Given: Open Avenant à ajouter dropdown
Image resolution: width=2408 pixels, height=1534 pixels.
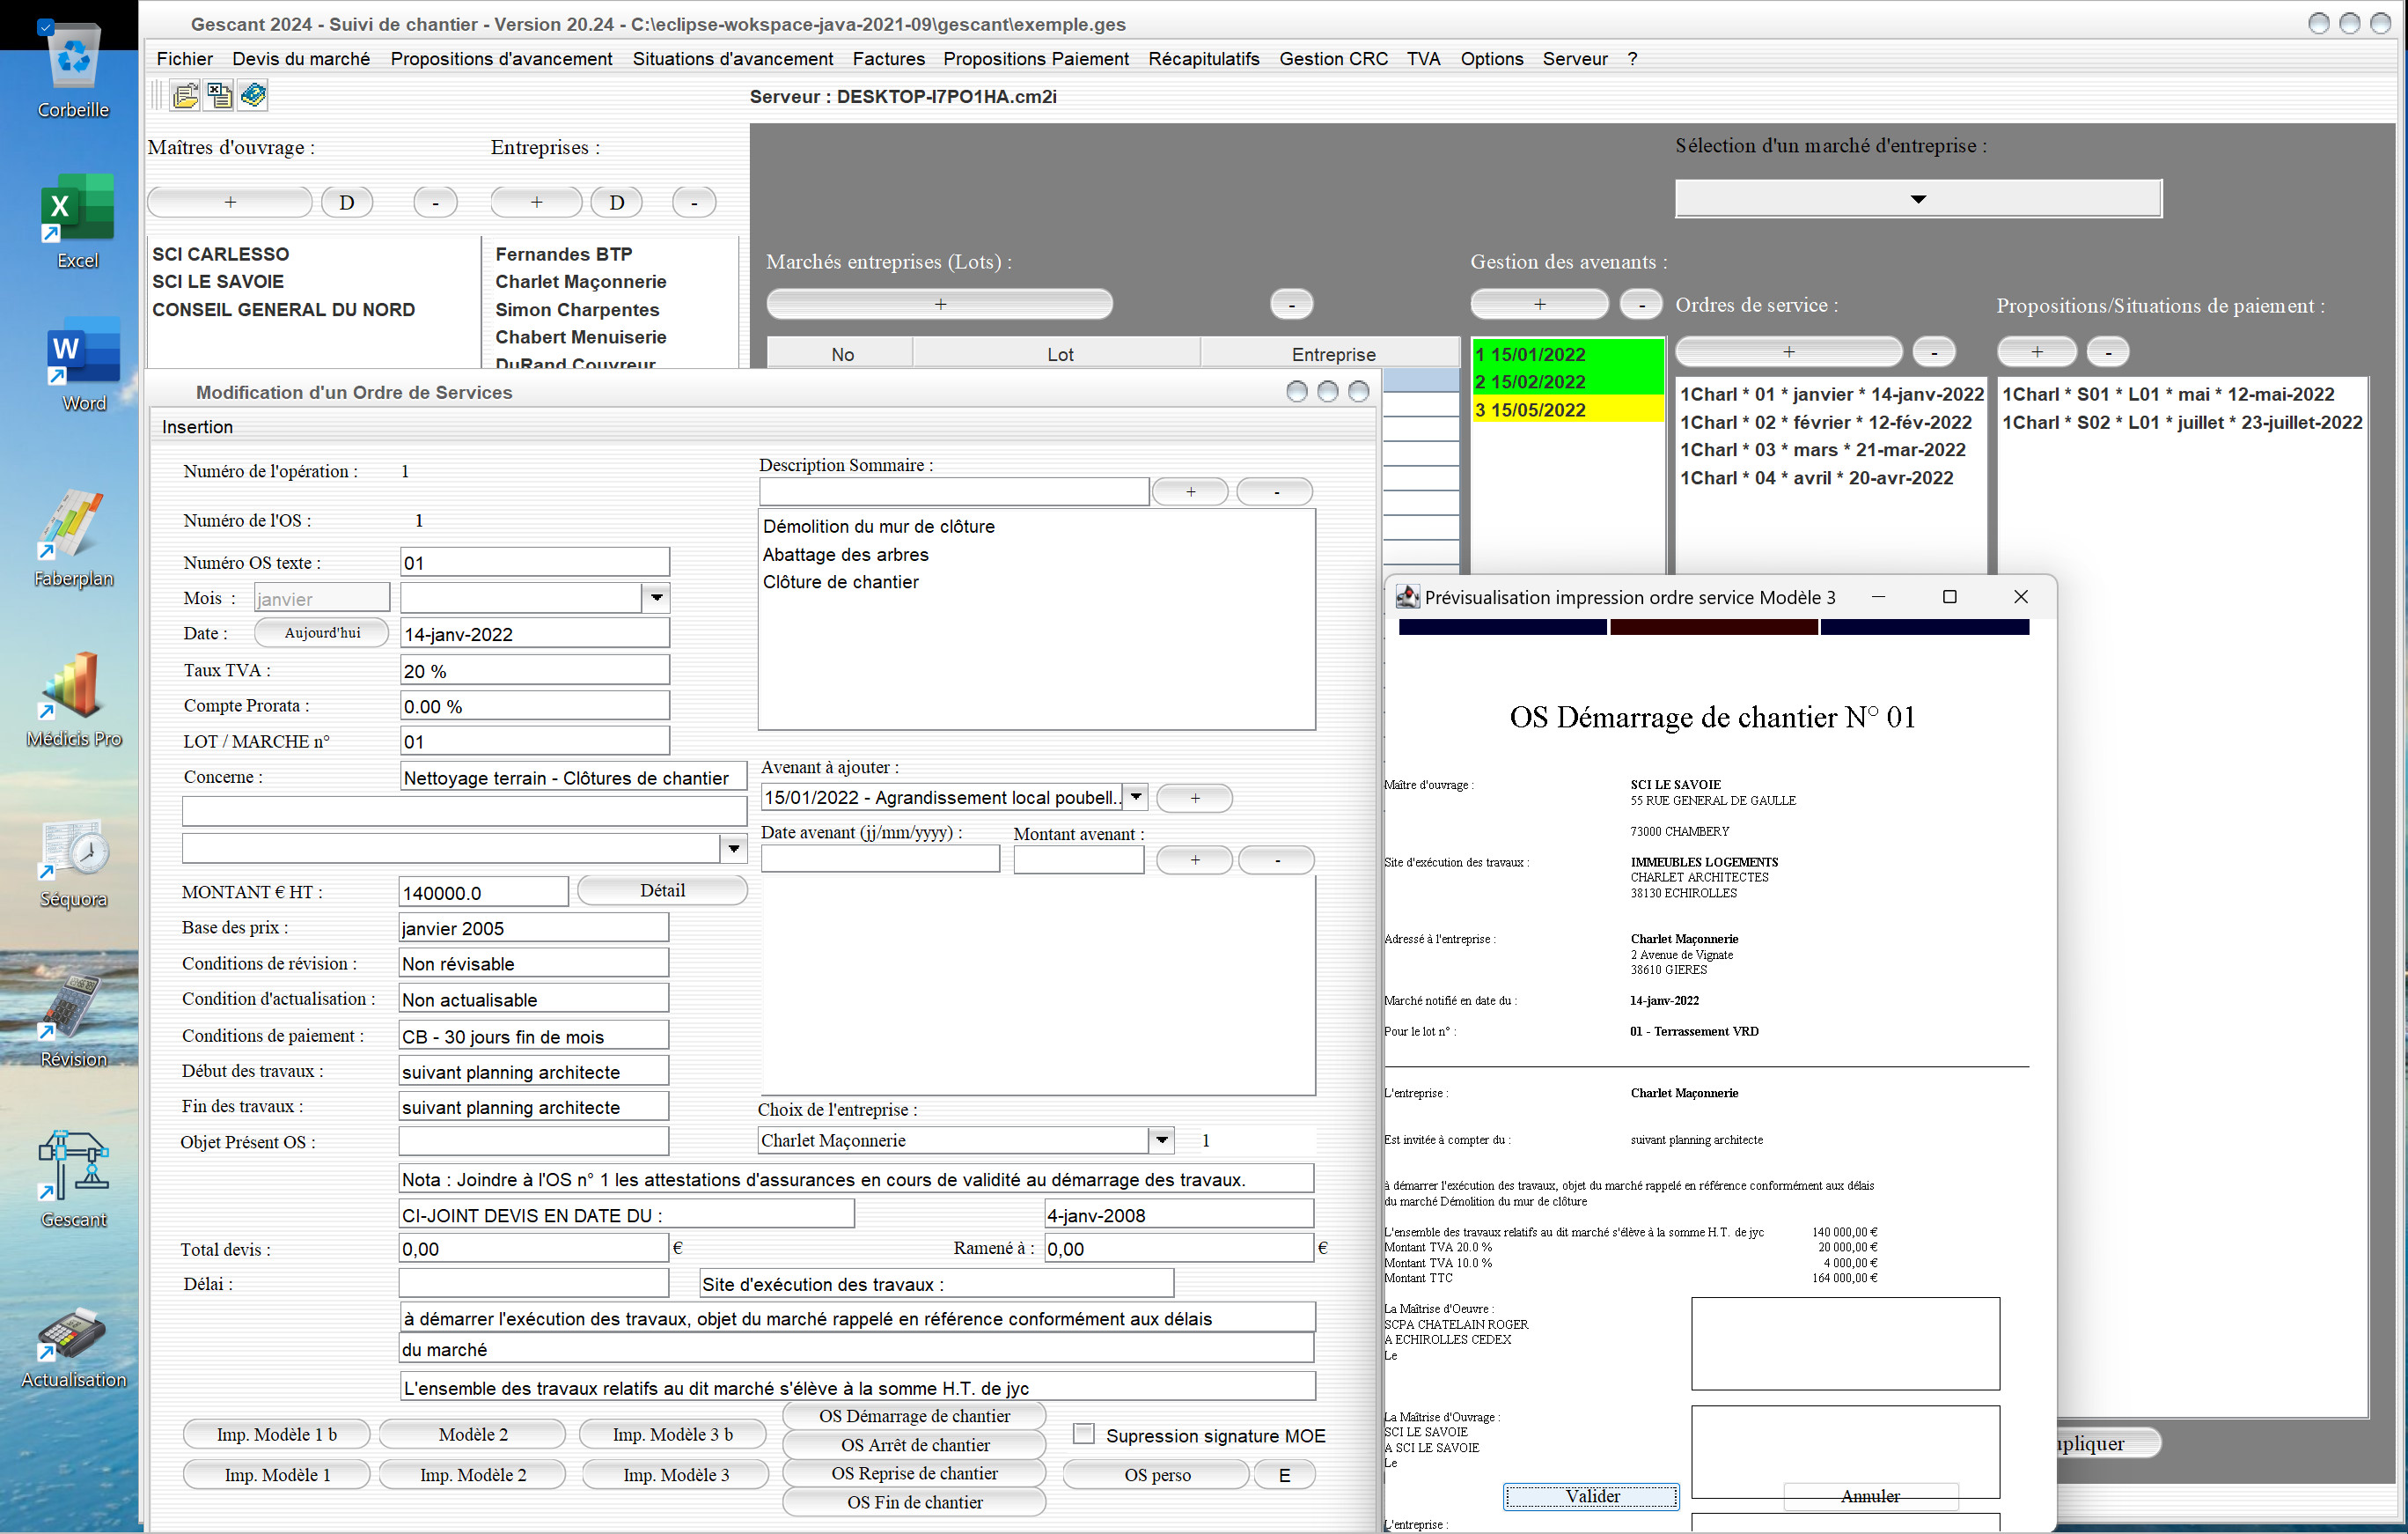Looking at the screenshot, I should tap(1135, 798).
